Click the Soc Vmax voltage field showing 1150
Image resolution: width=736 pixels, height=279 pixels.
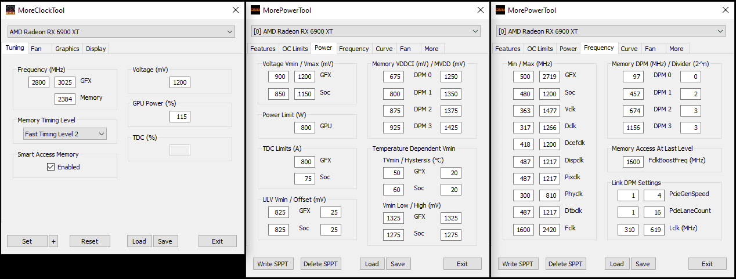point(305,94)
